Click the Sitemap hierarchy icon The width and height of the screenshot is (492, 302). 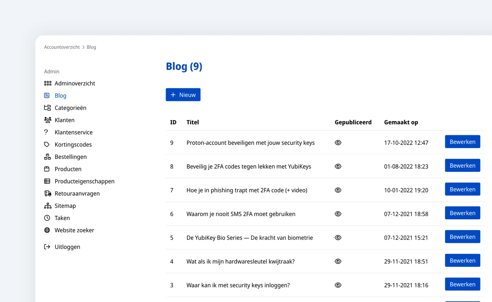click(x=48, y=206)
